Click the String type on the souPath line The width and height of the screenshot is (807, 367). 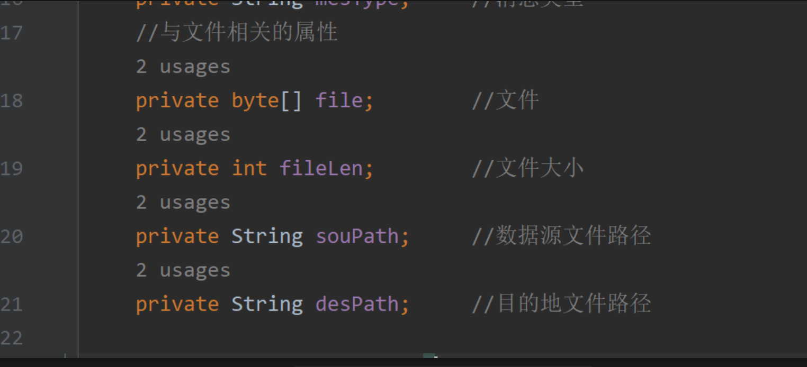[267, 236]
